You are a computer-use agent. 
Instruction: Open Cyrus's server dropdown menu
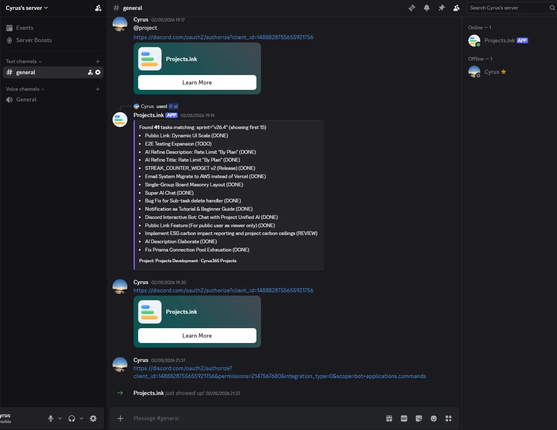pyautogui.click(x=27, y=8)
